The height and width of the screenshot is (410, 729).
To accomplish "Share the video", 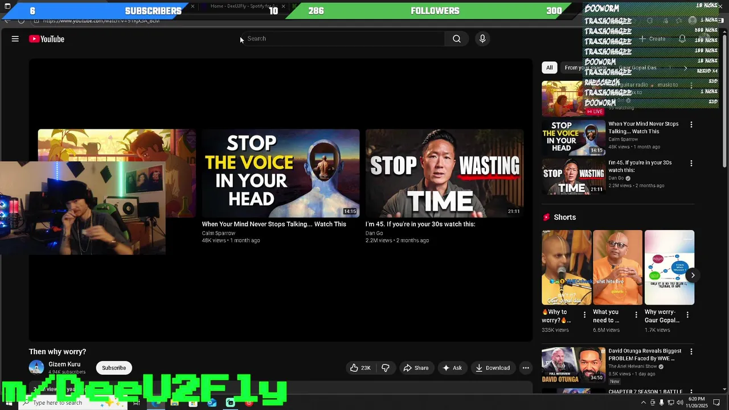I will point(416,368).
